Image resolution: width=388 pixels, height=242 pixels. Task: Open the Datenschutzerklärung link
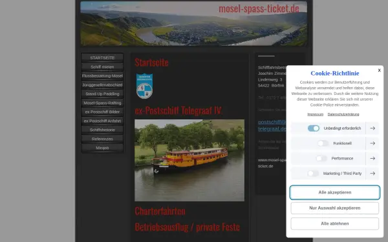click(343, 114)
